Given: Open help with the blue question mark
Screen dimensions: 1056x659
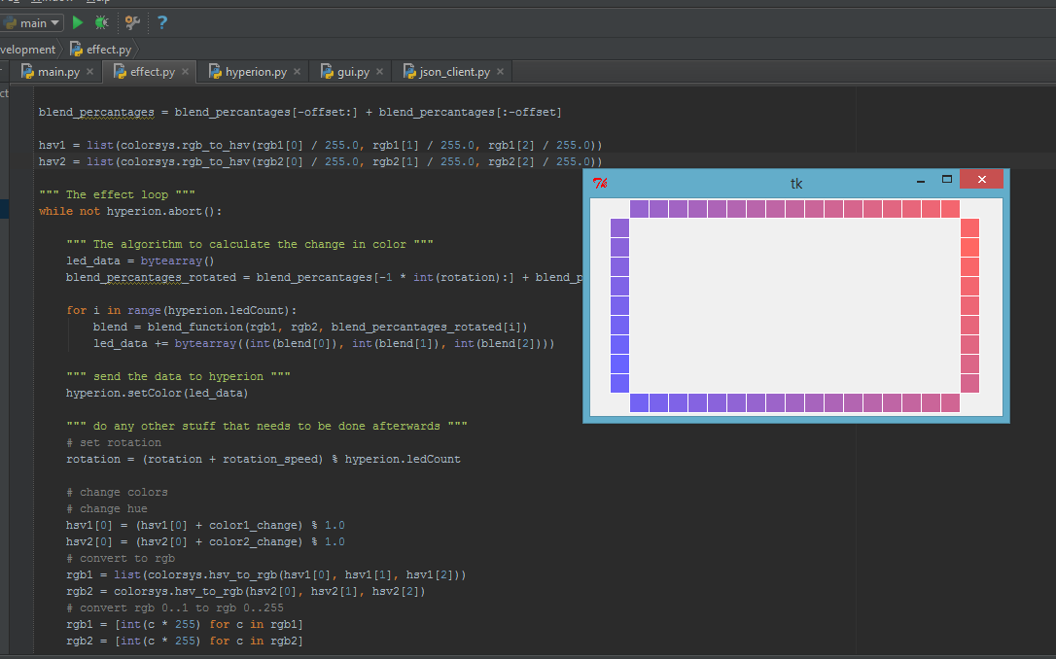Looking at the screenshot, I should tap(162, 23).
